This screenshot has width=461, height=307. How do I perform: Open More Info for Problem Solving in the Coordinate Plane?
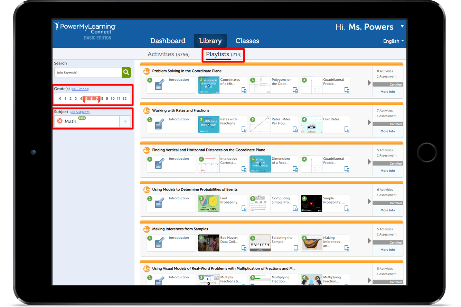[x=388, y=92]
